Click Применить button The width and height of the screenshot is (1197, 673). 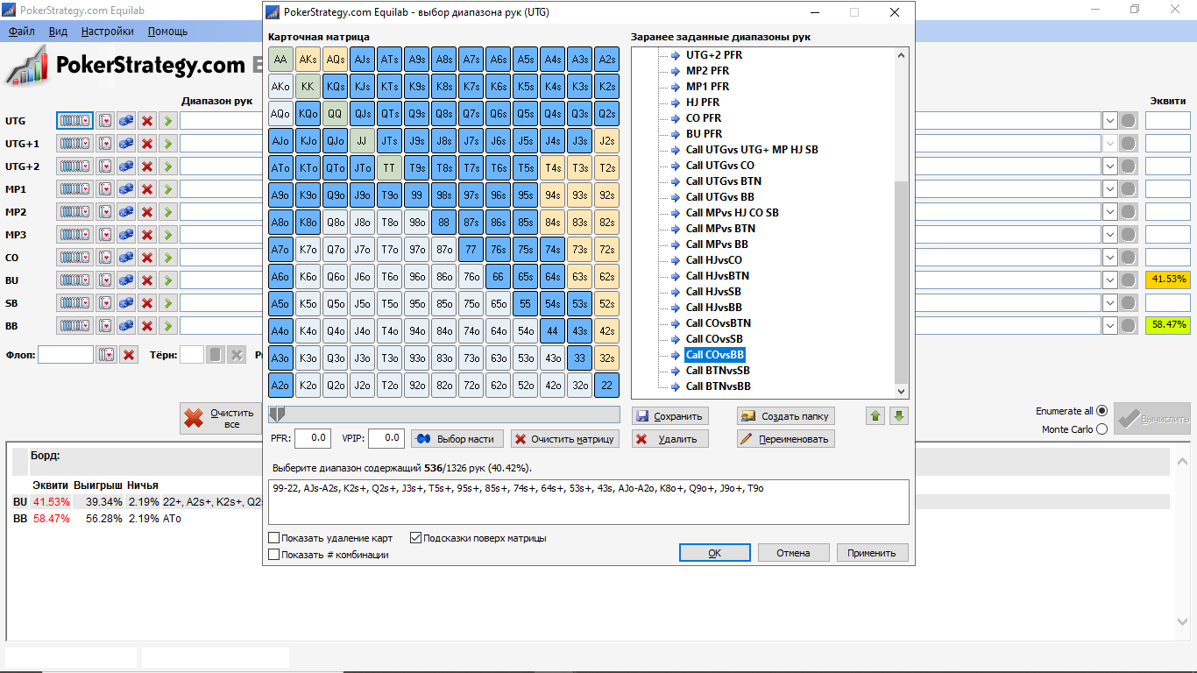tap(873, 553)
